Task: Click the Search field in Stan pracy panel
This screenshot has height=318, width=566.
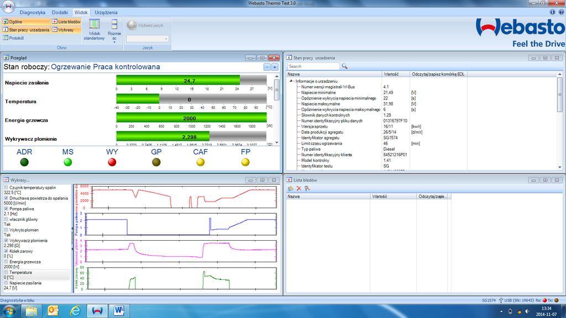Action: pyautogui.click(x=313, y=66)
